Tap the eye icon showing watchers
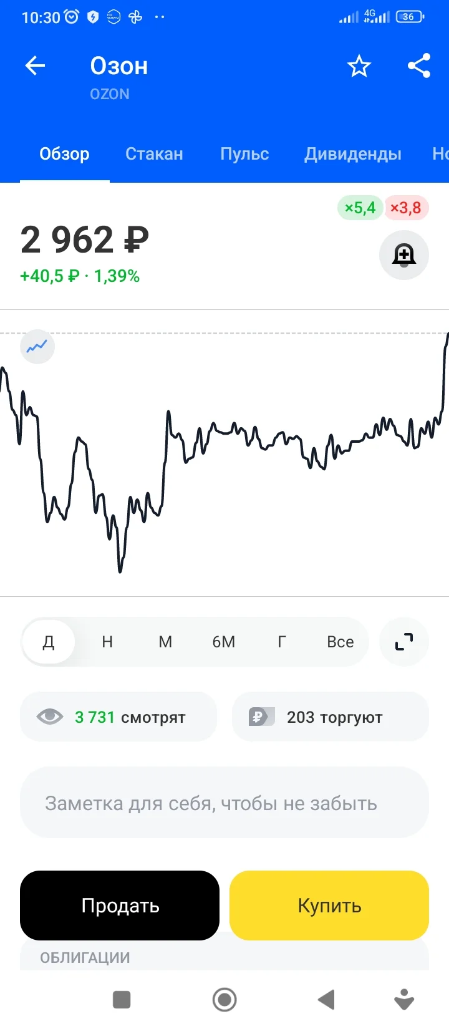 [x=50, y=717]
